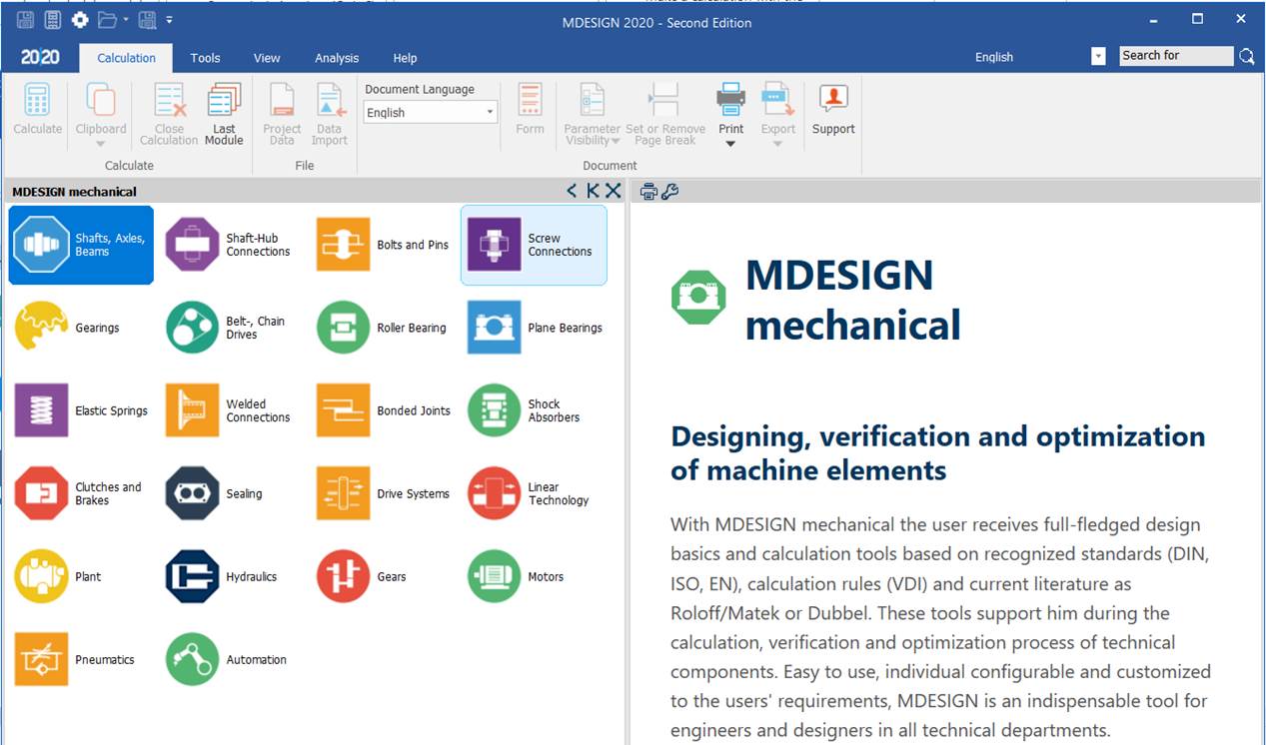Click the 2020 application menu button

(40, 58)
